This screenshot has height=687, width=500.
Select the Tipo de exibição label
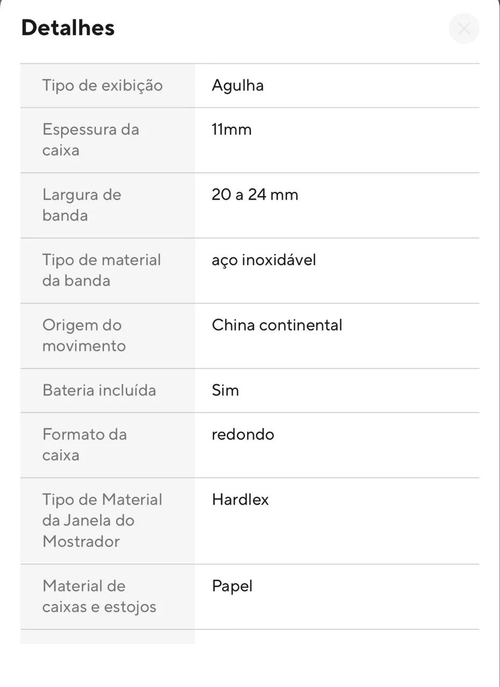(103, 85)
